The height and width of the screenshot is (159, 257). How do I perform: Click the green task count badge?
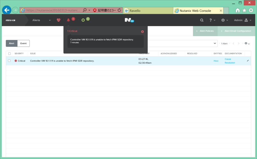coord(88,19)
